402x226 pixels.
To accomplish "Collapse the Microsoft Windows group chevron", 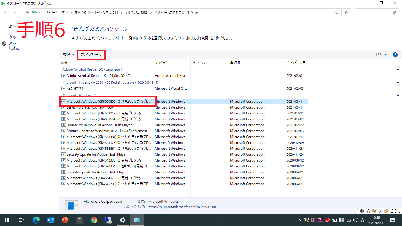I will coord(398,95).
